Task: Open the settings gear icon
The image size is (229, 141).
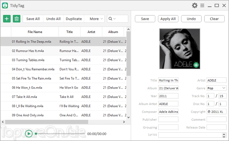Action: 195,6
